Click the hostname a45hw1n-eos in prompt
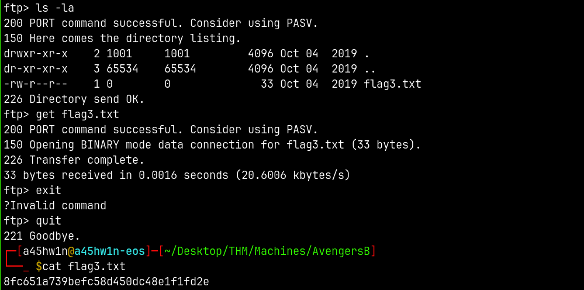 (x=109, y=251)
